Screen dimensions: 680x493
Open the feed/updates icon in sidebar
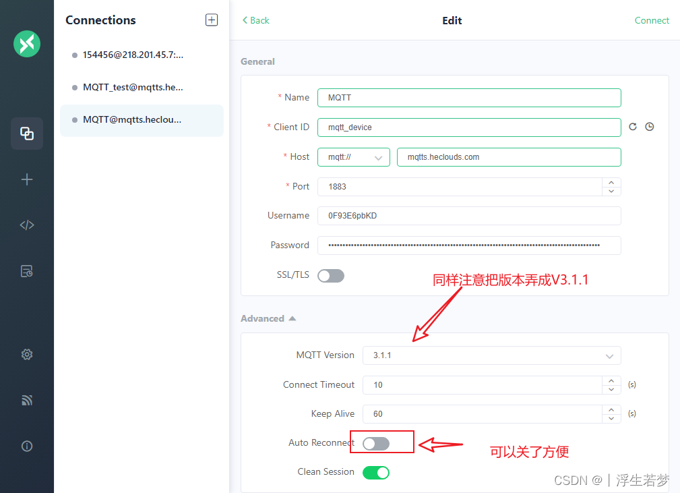[27, 400]
